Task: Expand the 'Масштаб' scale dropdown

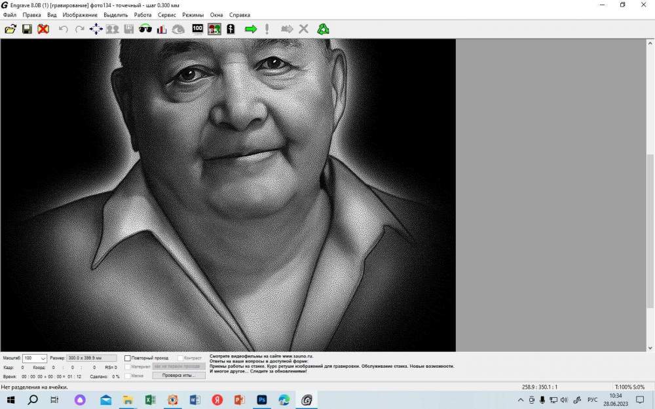Action: (x=43, y=359)
